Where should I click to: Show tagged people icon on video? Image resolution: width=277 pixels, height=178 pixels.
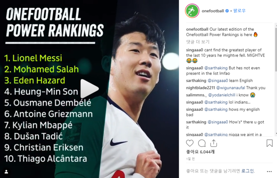[x=6, y=172]
